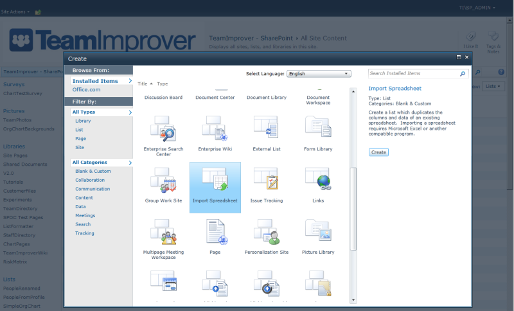Filter by Content category

pos(84,198)
